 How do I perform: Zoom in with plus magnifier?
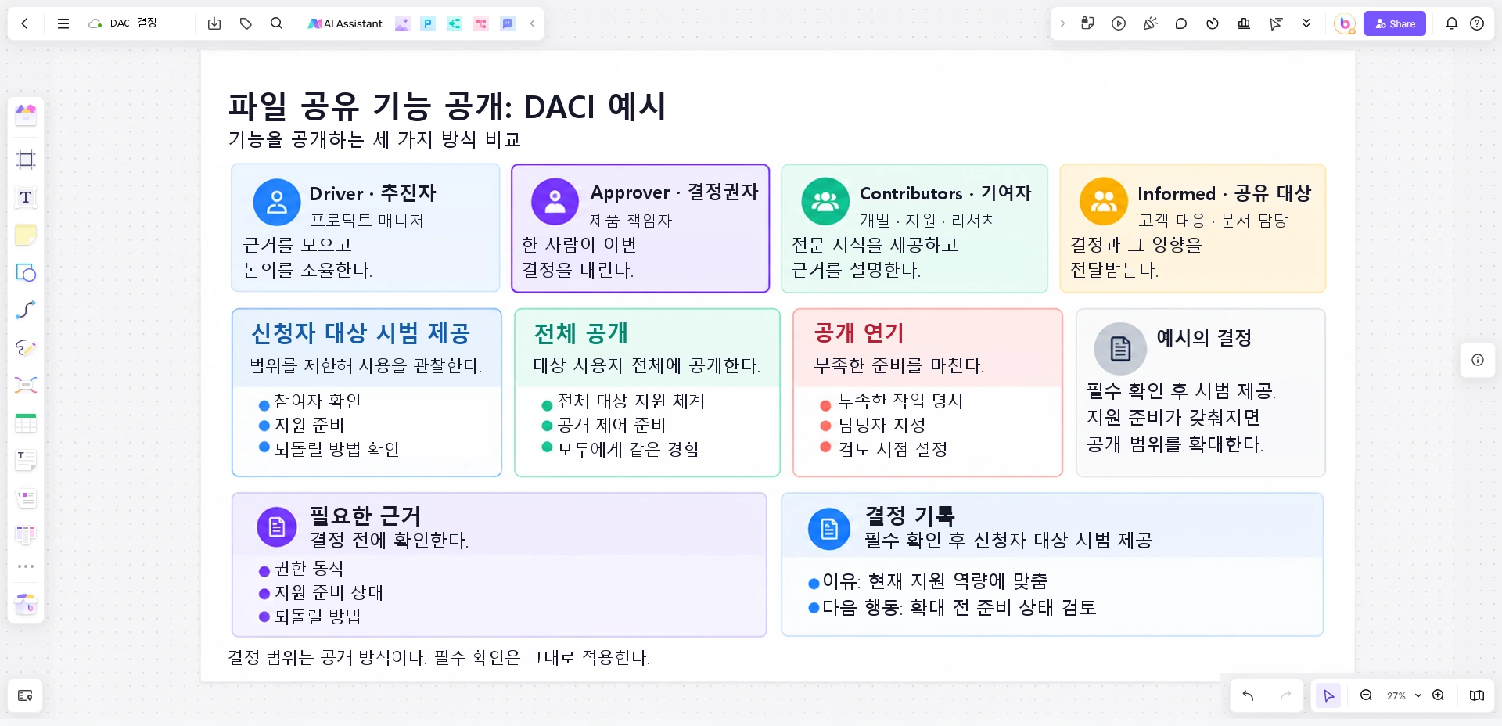click(x=1438, y=695)
